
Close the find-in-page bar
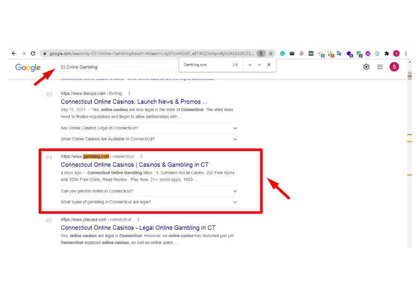point(269,65)
